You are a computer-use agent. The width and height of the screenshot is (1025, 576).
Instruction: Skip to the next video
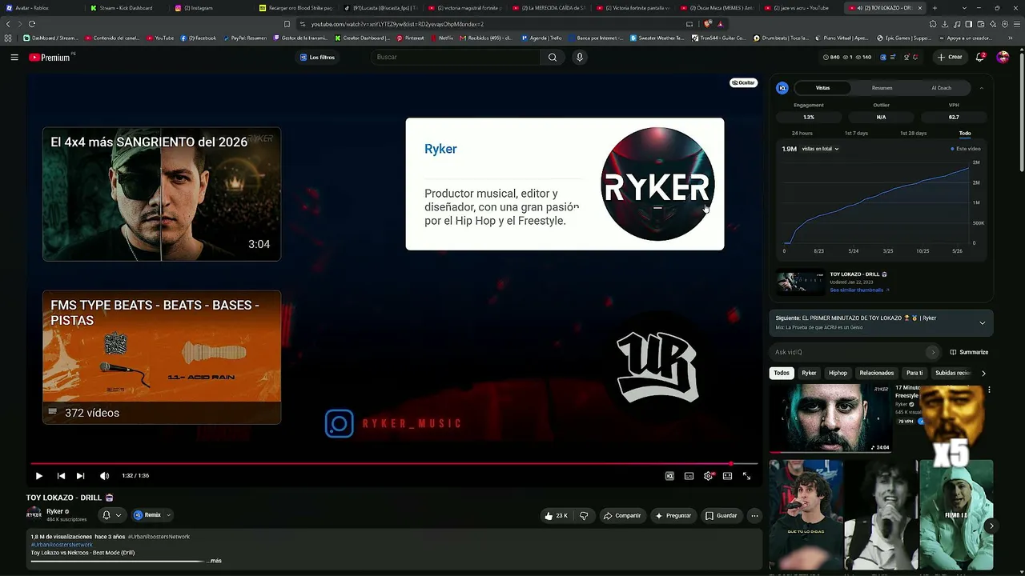tap(80, 476)
